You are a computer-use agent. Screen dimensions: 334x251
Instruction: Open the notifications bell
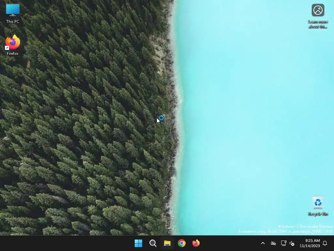tap(325, 243)
